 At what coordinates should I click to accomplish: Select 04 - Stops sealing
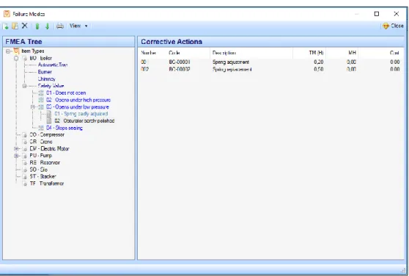pyautogui.click(x=65, y=128)
